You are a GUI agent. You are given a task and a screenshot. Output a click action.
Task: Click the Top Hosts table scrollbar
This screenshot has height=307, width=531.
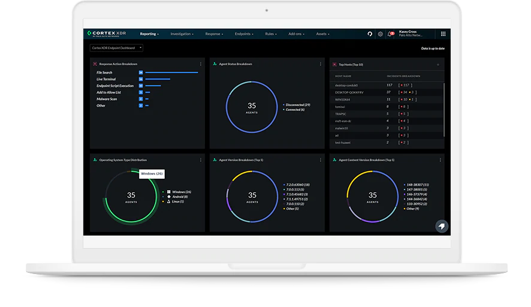(443, 110)
